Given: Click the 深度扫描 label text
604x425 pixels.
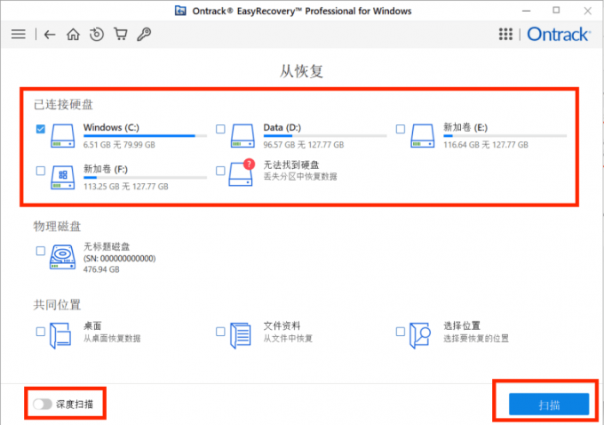Looking at the screenshot, I should click(75, 405).
